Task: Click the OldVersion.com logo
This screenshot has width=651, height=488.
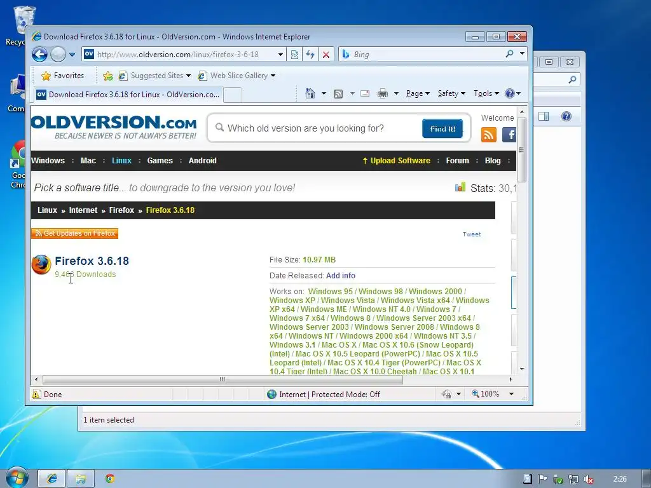Action: point(114,127)
